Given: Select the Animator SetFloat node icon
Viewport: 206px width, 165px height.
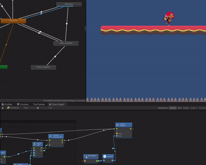Looking at the screenshot, I should tap(117, 125).
